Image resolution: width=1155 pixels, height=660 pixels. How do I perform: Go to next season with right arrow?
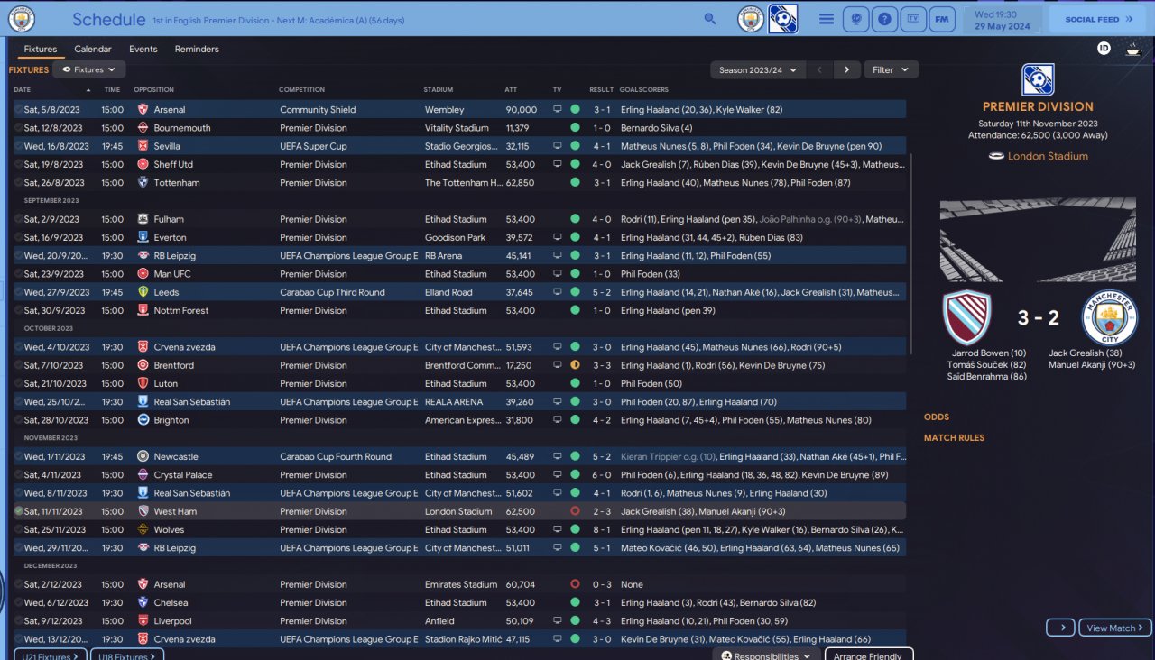846,69
